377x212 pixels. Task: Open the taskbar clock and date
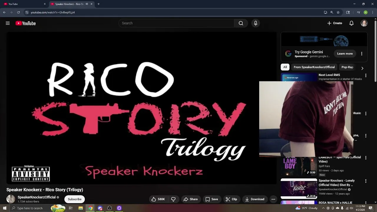(x=360, y=208)
